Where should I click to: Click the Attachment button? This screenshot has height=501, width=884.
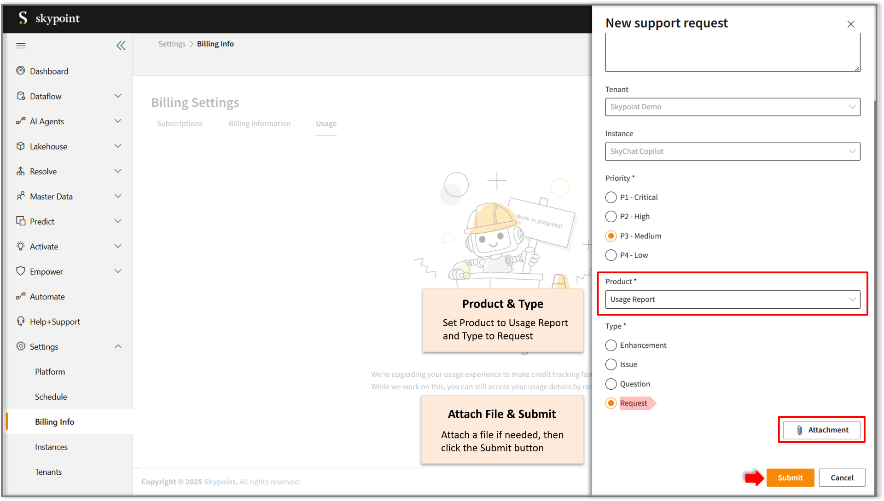pos(821,430)
